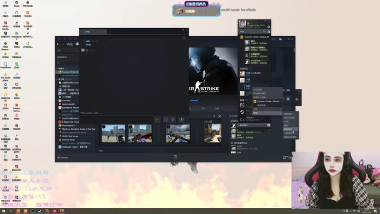Select It Takes Two Friend's Pass
The width and height of the screenshot is (380, 214).
point(68,122)
